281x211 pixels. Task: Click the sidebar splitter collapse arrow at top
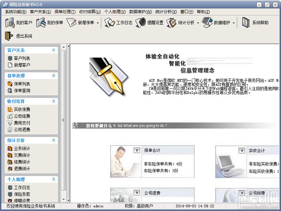tap(68, 46)
